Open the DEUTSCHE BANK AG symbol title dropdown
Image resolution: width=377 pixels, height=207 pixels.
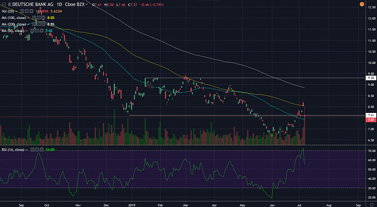86,4
